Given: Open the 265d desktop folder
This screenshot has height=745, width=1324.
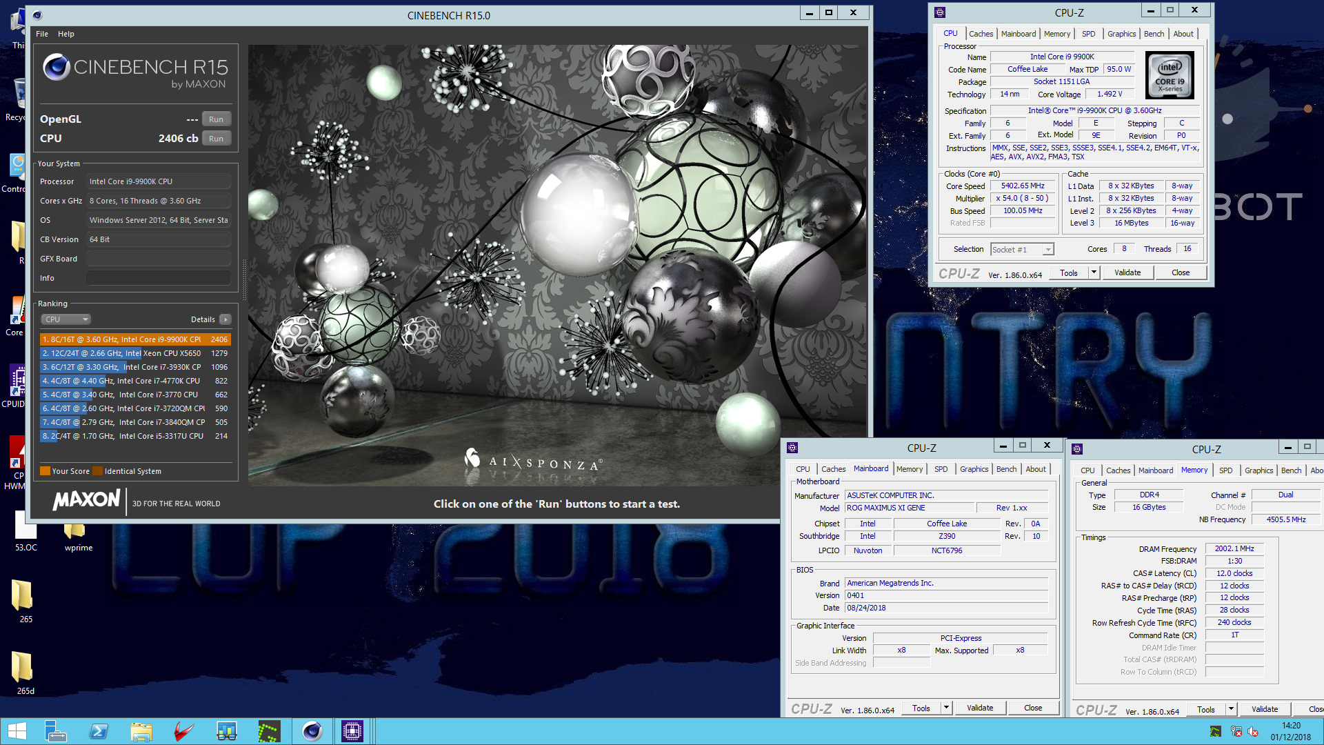Looking at the screenshot, I should (25, 673).
